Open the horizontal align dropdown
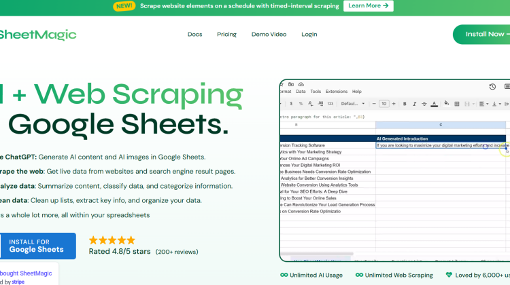 (x=483, y=104)
